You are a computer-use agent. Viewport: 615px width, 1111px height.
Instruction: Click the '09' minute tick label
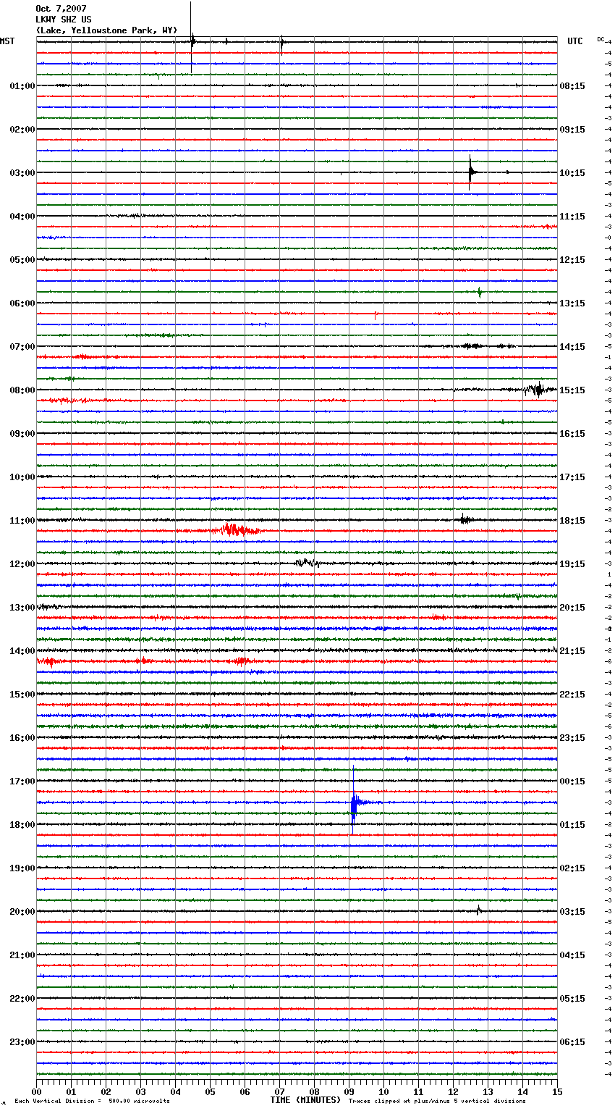pos(349,1091)
